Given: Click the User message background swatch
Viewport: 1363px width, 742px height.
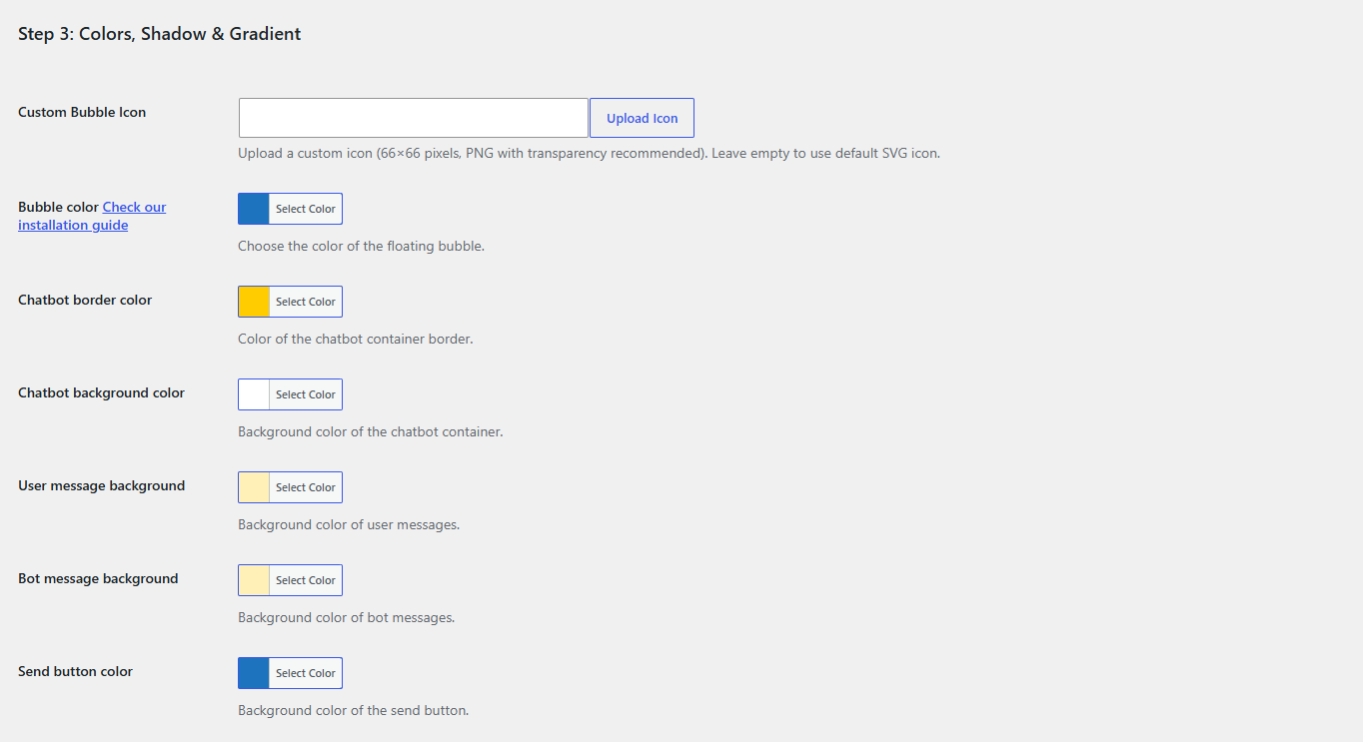Looking at the screenshot, I should [254, 487].
